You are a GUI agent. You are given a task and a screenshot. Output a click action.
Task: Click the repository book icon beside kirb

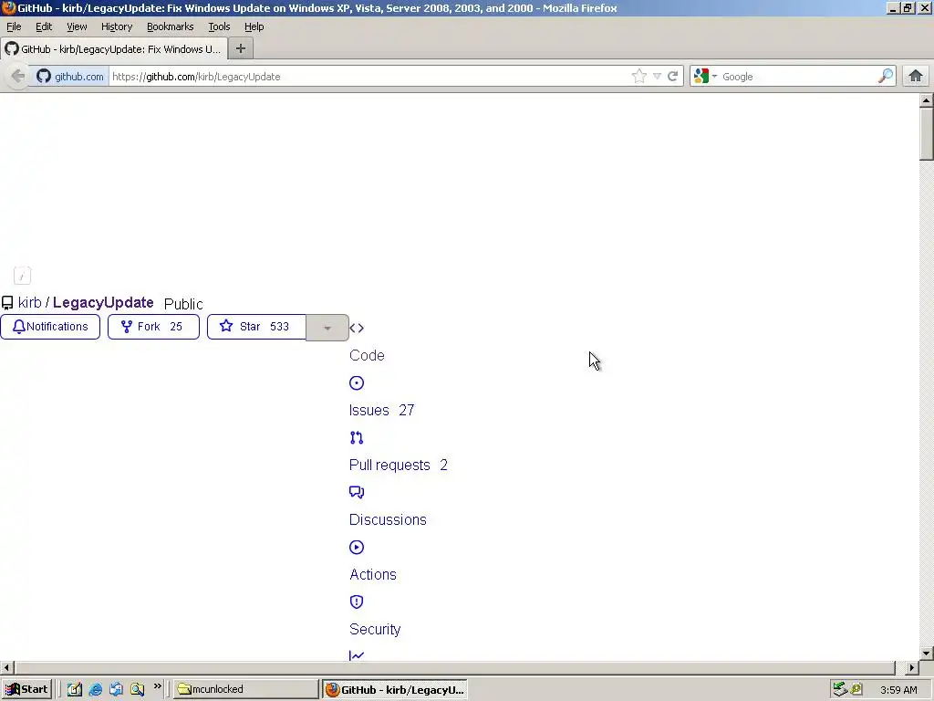[7, 303]
